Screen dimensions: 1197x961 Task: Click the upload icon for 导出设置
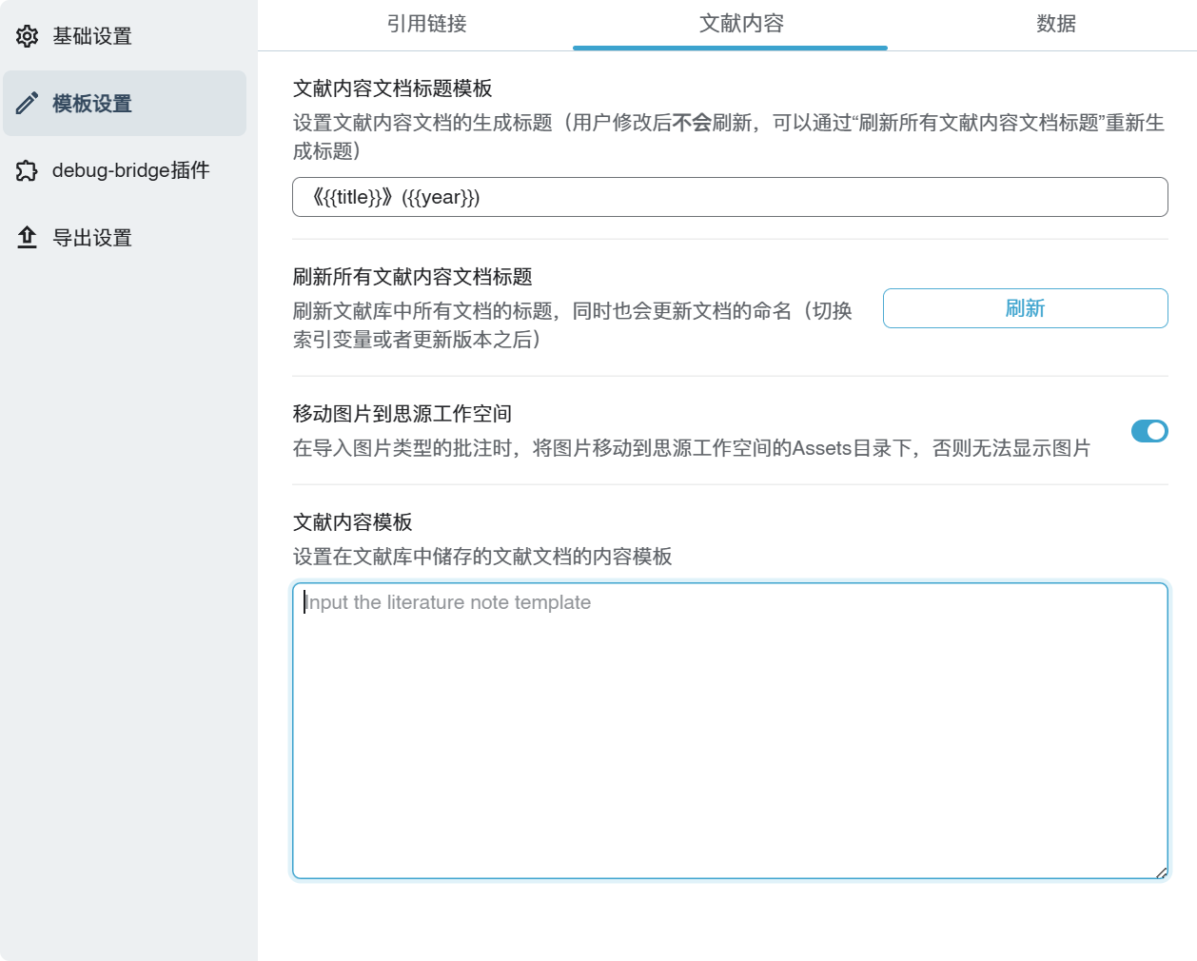click(27, 238)
